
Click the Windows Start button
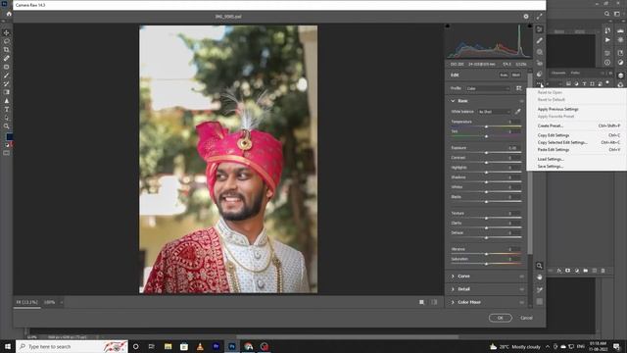(x=7, y=346)
